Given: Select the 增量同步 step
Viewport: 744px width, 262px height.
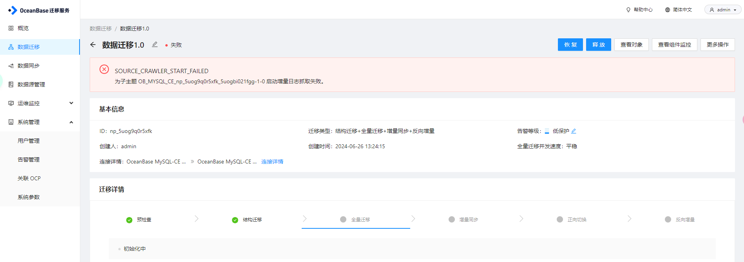Looking at the screenshot, I should (x=469, y=220).
